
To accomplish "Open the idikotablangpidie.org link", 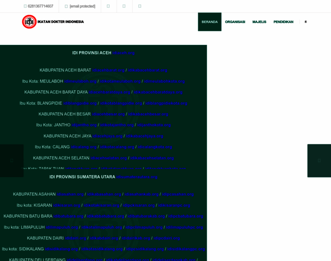I will click(121, 103).
